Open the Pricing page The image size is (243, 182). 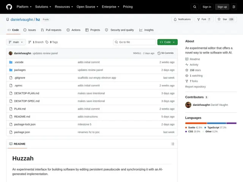128,7
